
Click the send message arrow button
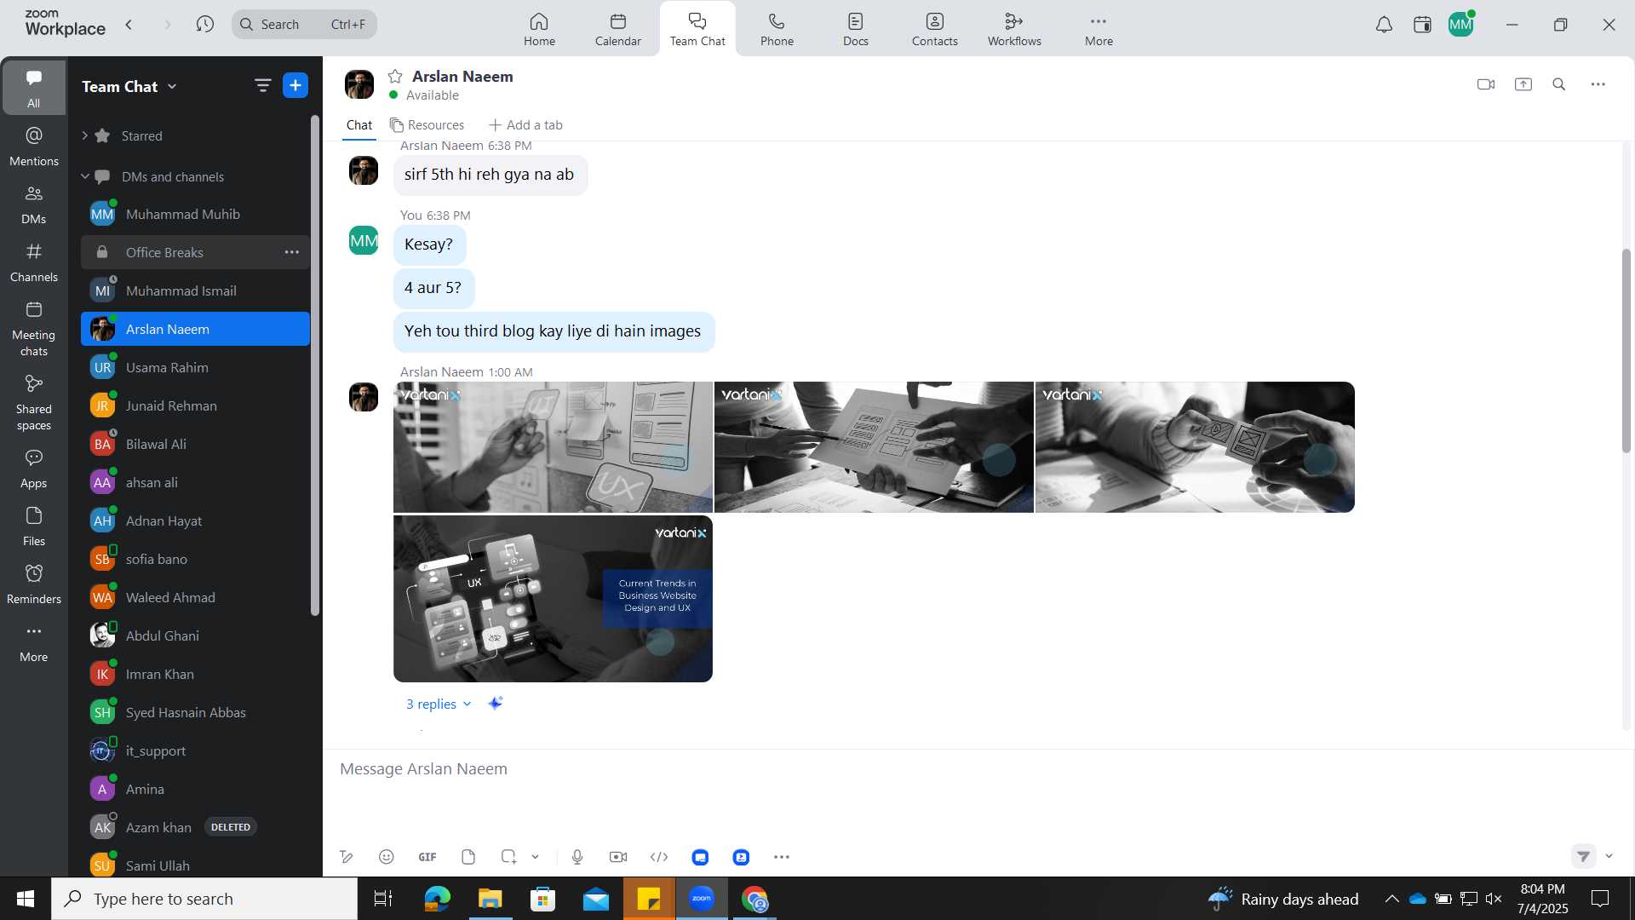point(1583,856)
